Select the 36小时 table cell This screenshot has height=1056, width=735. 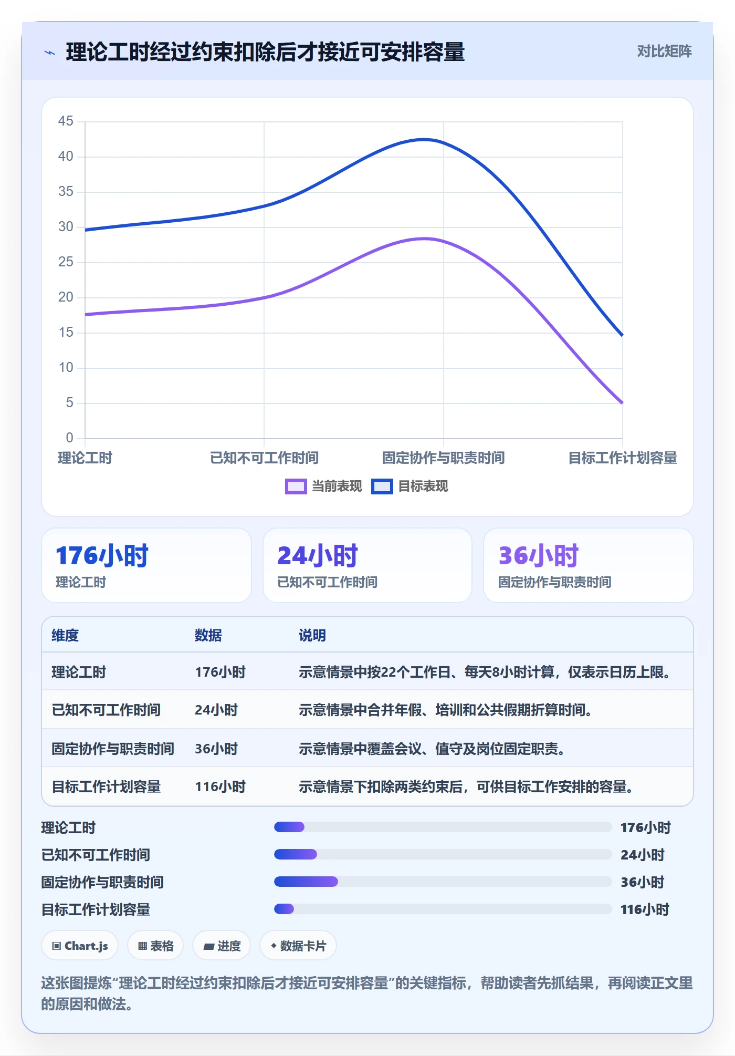pyautogui.click(x=216, y=749)
